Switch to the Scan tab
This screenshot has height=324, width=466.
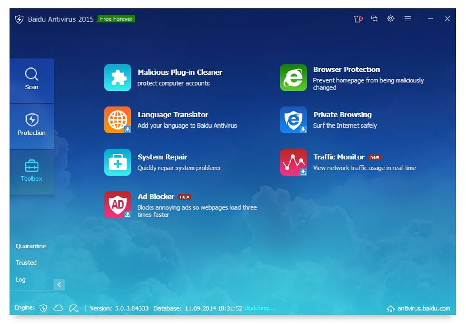click(32, 80)
